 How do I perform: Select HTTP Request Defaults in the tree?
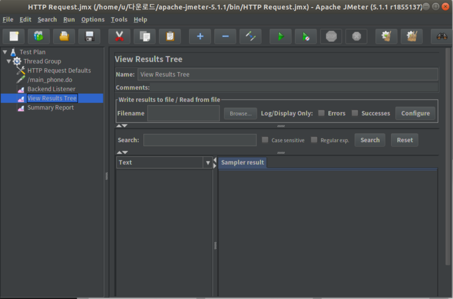(x=59, y=70)
